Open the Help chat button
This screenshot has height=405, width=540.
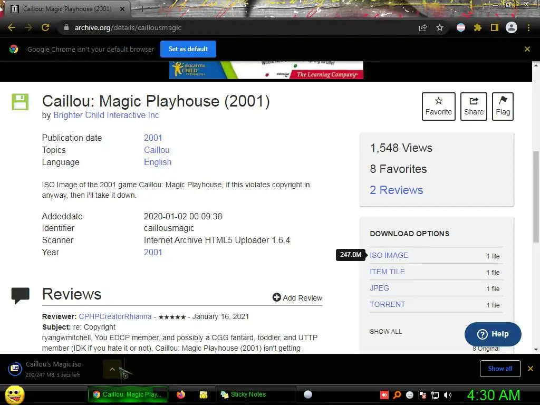[x=493, y=334]
